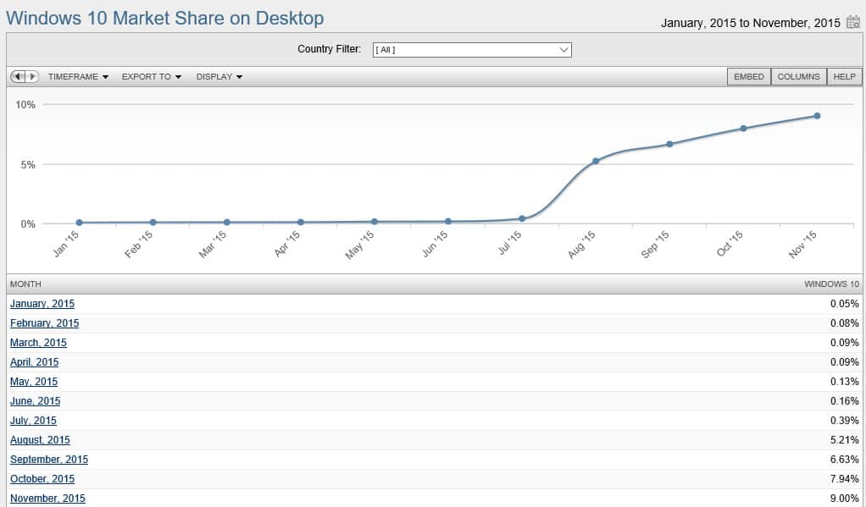Click the 0.13% value for May
Viewport: 866px width, 507px height.
(845, 382)
